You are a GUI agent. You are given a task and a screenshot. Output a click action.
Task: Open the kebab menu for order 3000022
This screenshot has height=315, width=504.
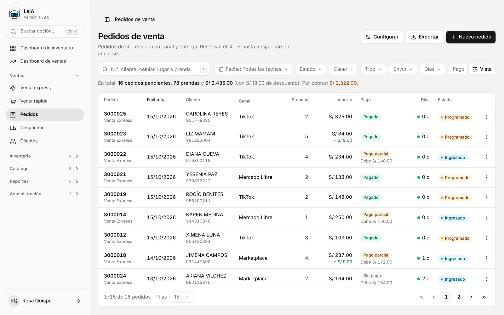[x=487, y=157]
